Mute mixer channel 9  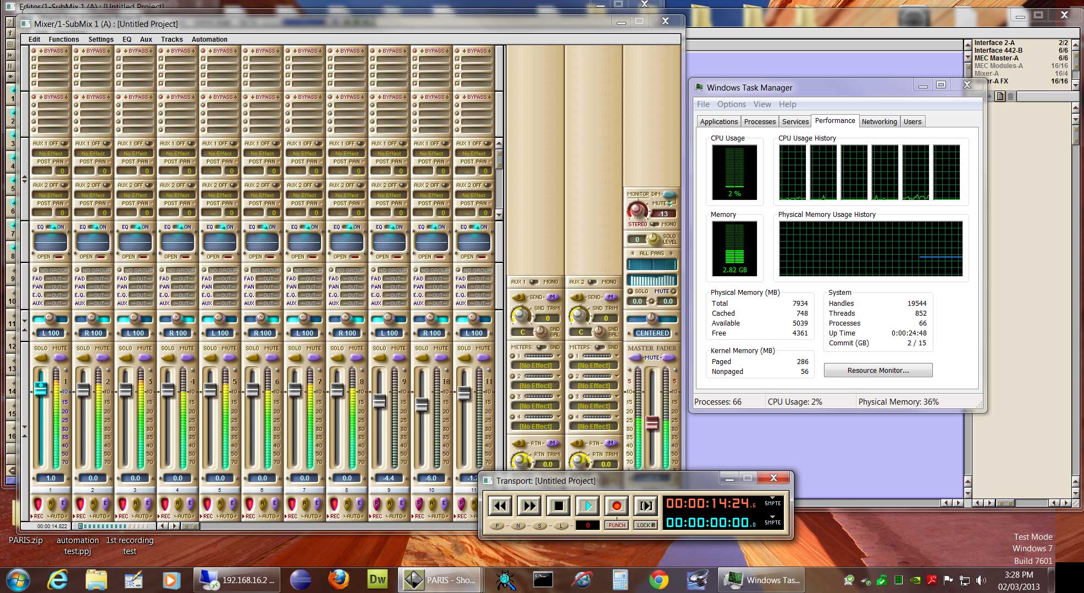[399, 358]
